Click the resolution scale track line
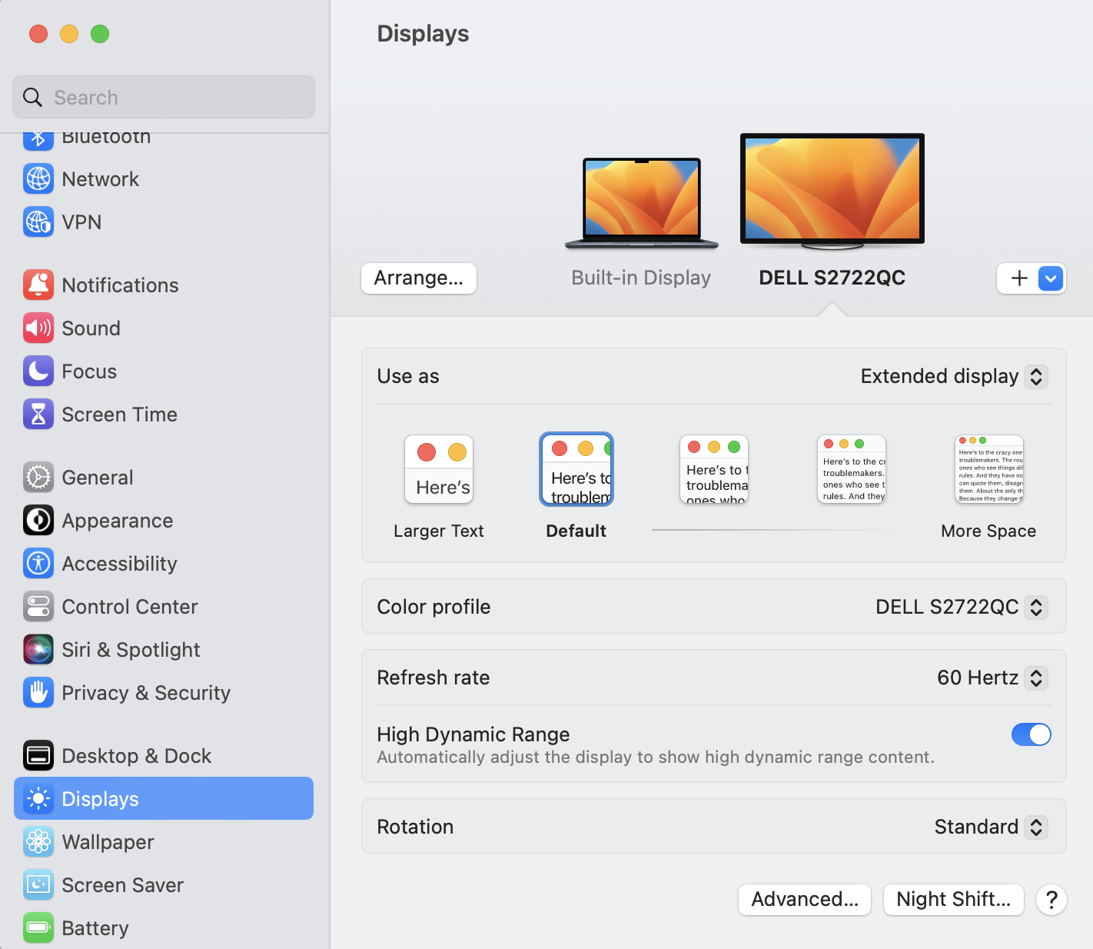This screenshot has height=949, width=1093. point(774,530)
